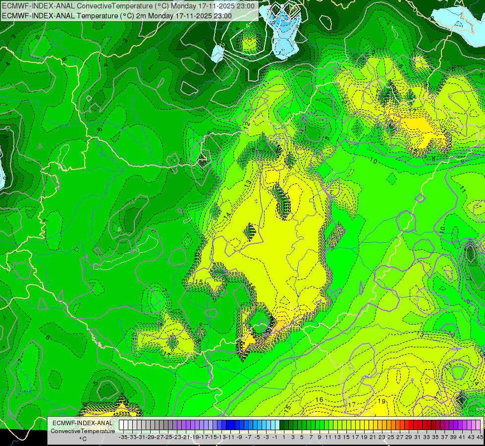Click the 9 value on legend scale

(x=319, y=437)
